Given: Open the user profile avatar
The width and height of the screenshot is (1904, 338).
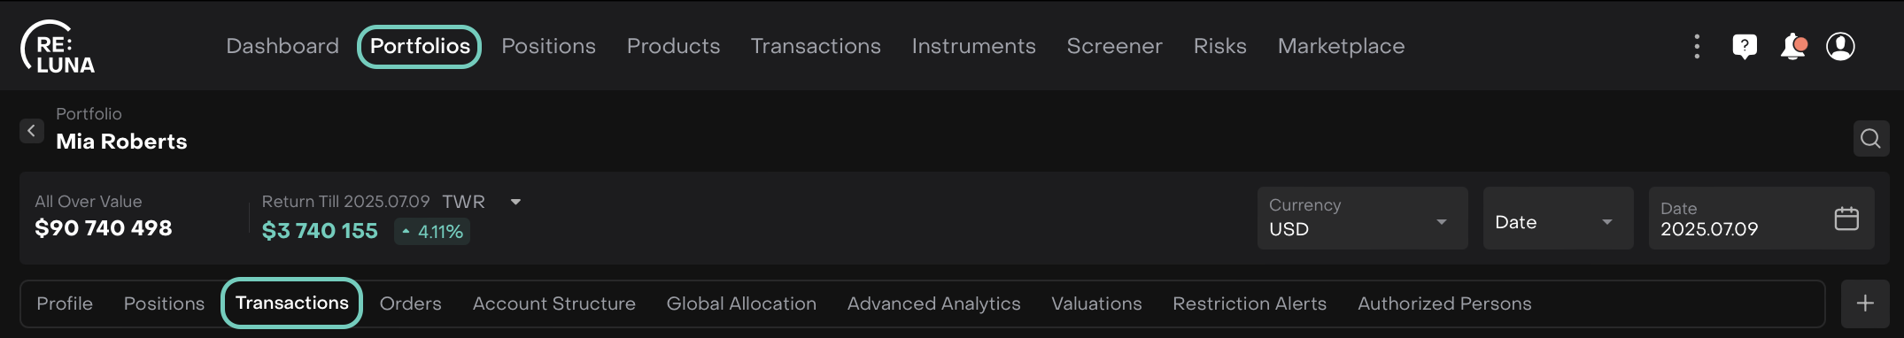Looking at the screenshot, I should 1840,46.
